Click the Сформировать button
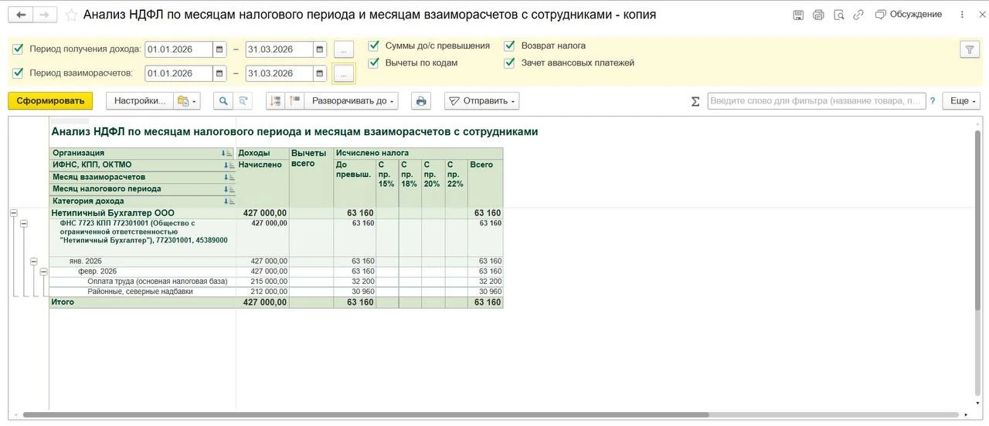 click(50, 100)
